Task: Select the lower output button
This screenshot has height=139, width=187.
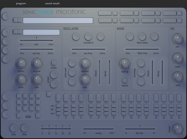Action: click(x=54, y=84)
